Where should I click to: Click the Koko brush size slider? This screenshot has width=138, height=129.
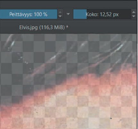(x=102, y=14)
